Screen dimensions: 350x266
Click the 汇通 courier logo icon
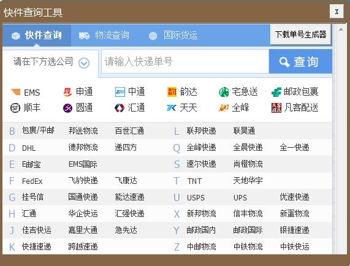pos(120,108)
